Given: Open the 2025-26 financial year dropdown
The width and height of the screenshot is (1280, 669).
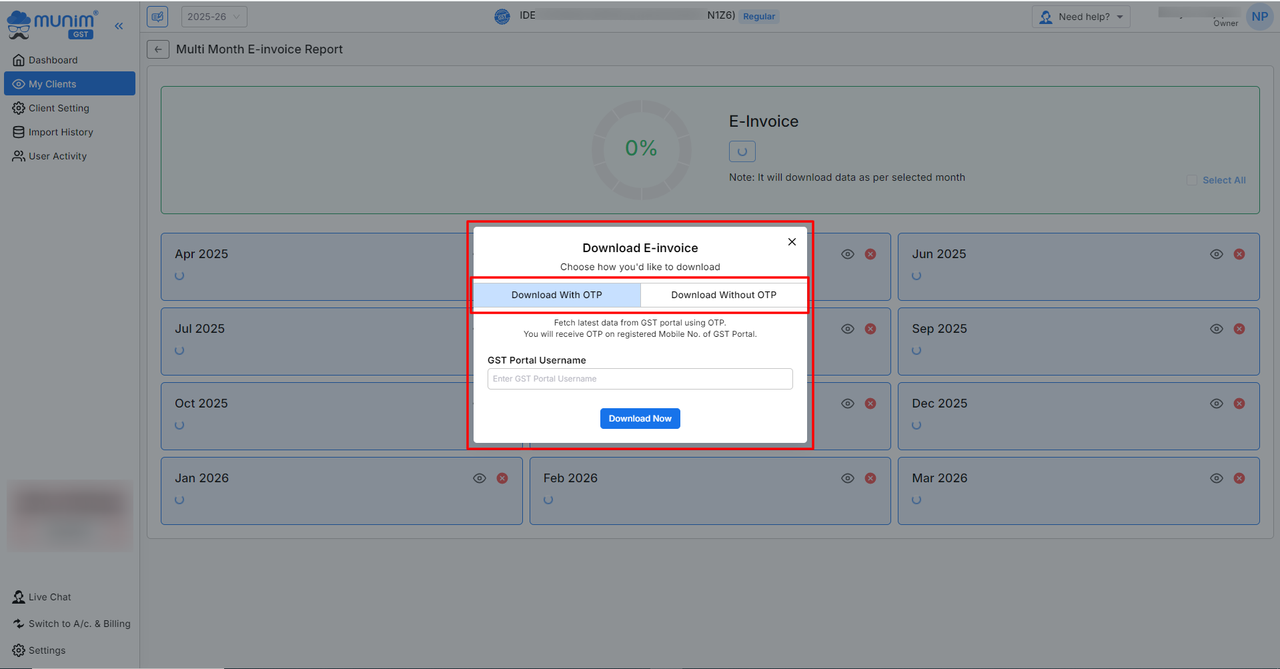Looking at the screenshot, I should (213, 17).
